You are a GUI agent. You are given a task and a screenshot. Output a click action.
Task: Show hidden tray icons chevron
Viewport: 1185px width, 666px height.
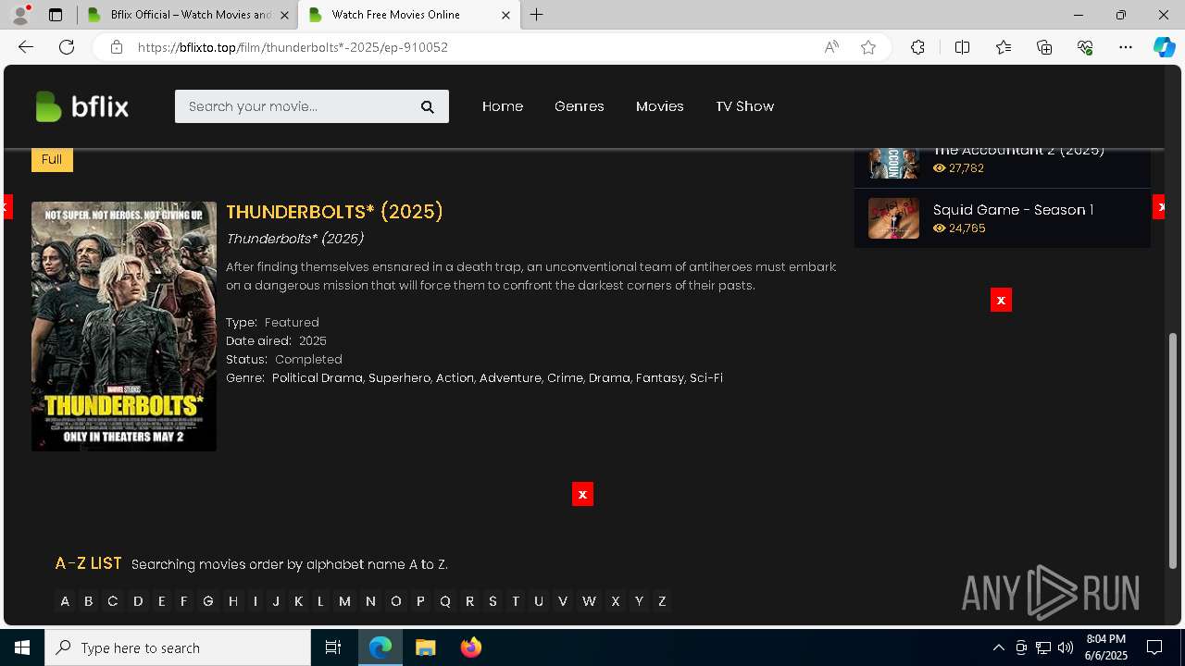(x=998, y=647)
